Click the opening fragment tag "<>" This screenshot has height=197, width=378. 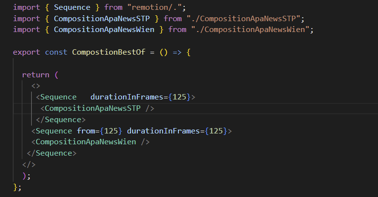(x=36, y=86)
